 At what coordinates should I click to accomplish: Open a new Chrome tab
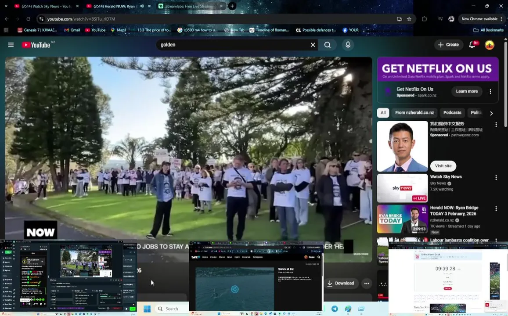pos(232,6)
